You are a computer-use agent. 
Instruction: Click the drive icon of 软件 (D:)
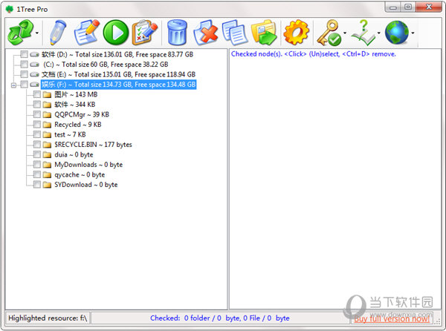(x=34, y=54)
